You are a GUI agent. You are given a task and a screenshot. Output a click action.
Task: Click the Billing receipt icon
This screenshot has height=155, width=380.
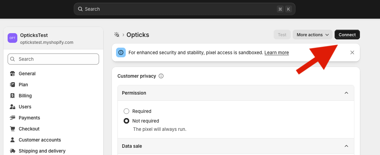pyautogui.click(x=12, y=96)
